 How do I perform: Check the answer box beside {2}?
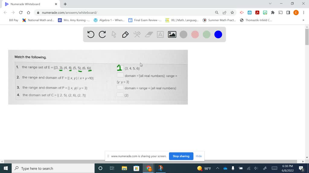coord(120,95)
